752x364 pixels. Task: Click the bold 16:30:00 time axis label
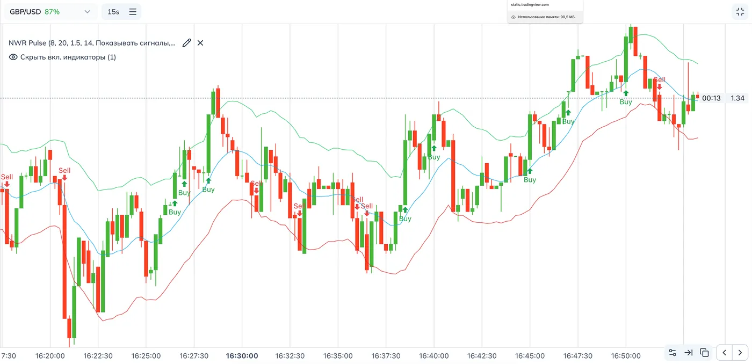coord(242,355)
